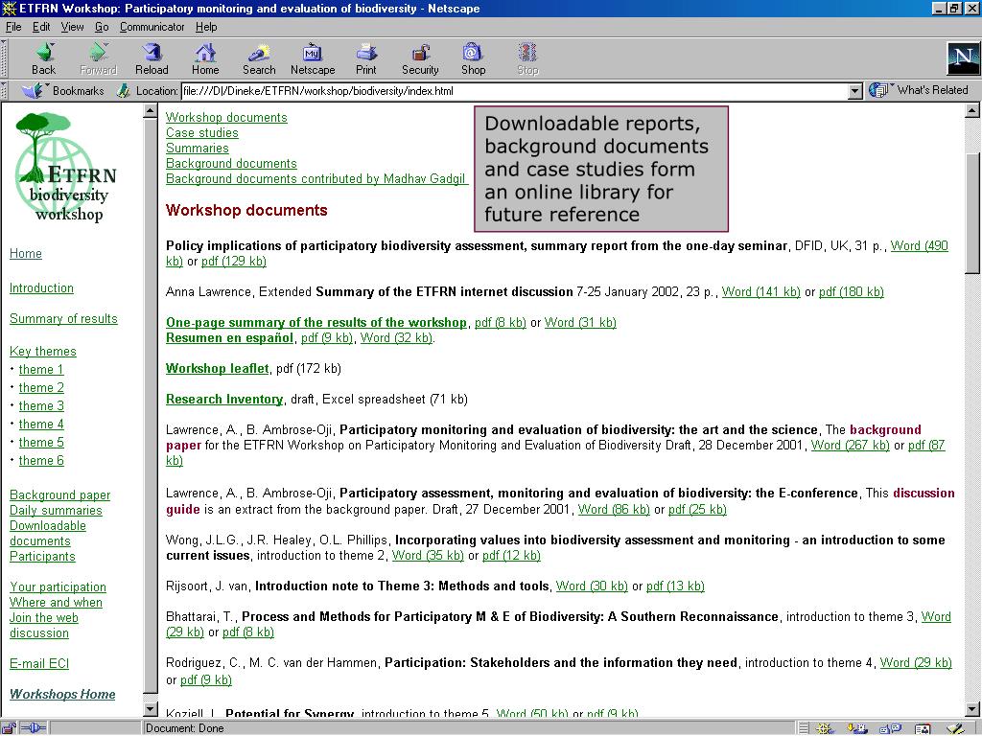982x736 pixels.
Task: Open the sidebar Introduction link
Action: point(41,287)
